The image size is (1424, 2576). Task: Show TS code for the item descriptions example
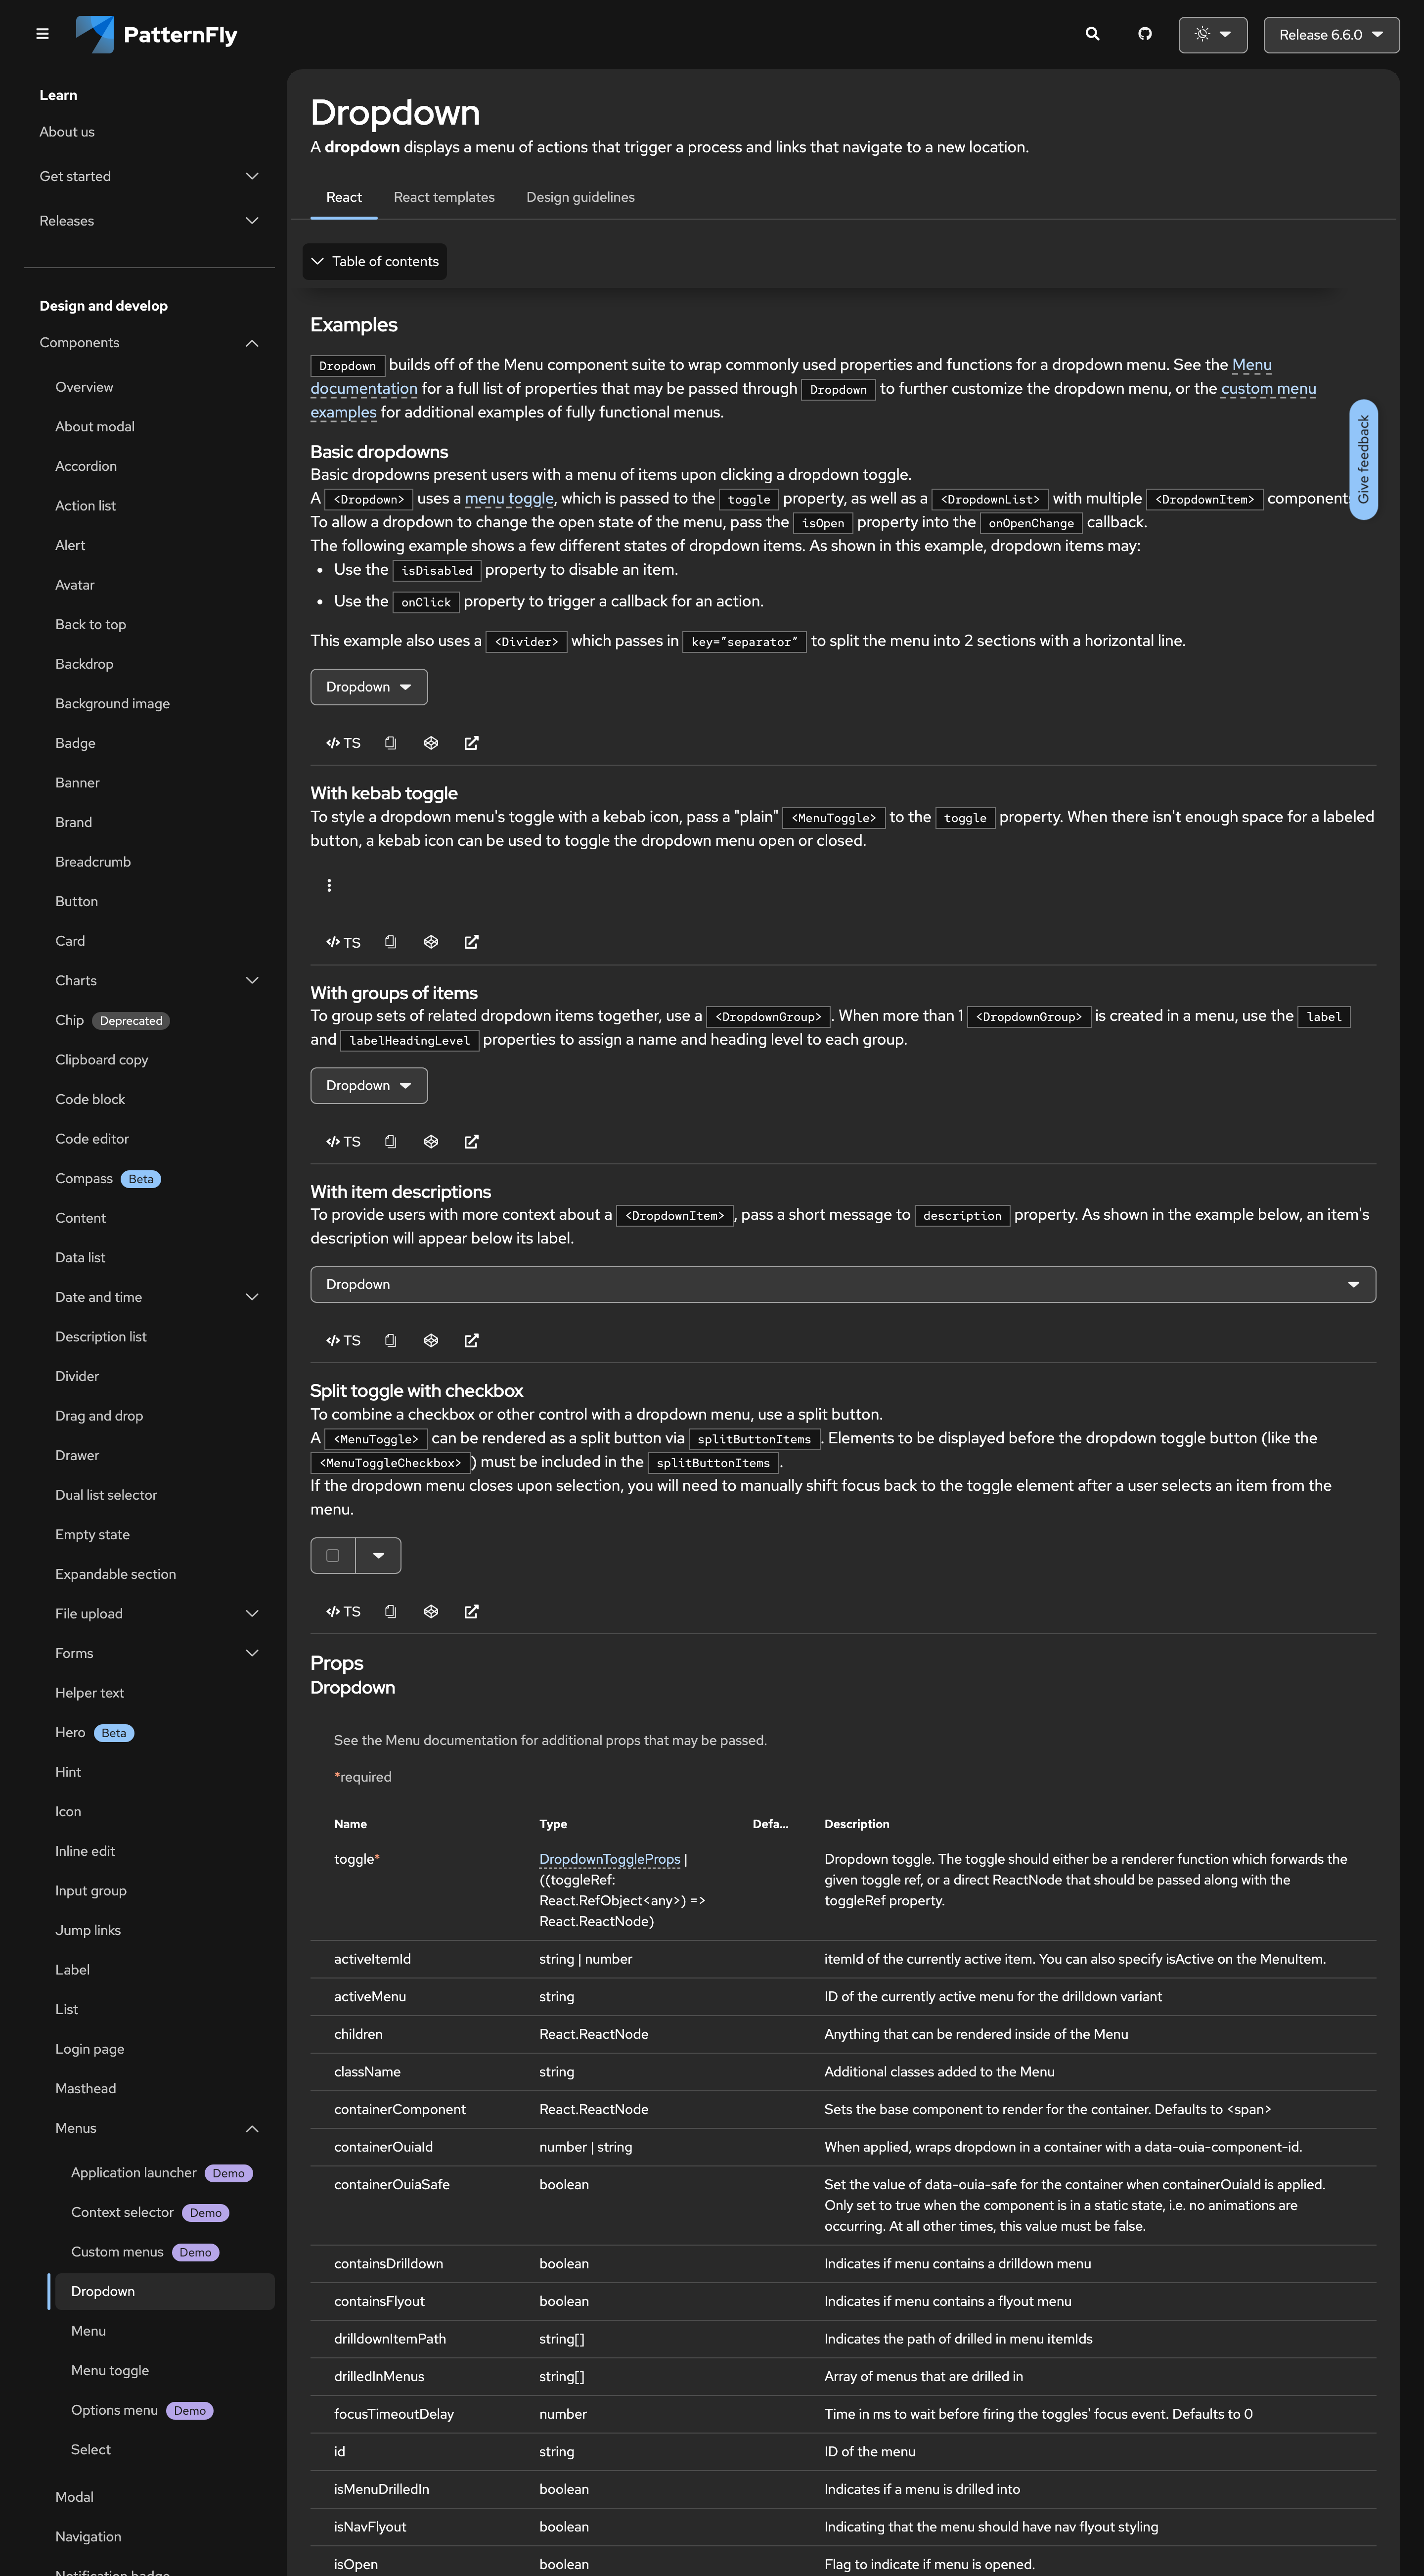pyautogui.click(x=343, y=1340)
